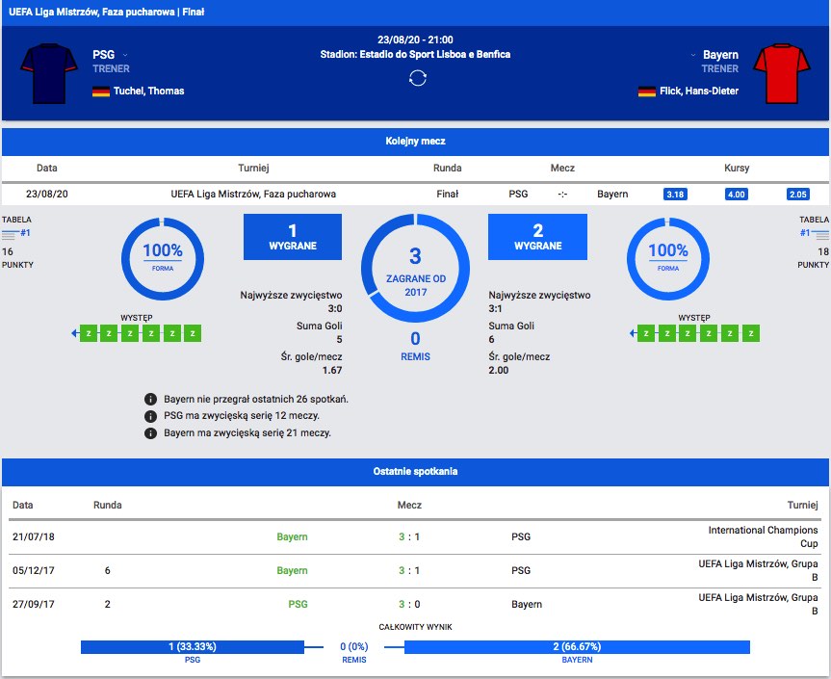
Task: Open the PSG team dropdown arrow
Action: coord(125,56)
